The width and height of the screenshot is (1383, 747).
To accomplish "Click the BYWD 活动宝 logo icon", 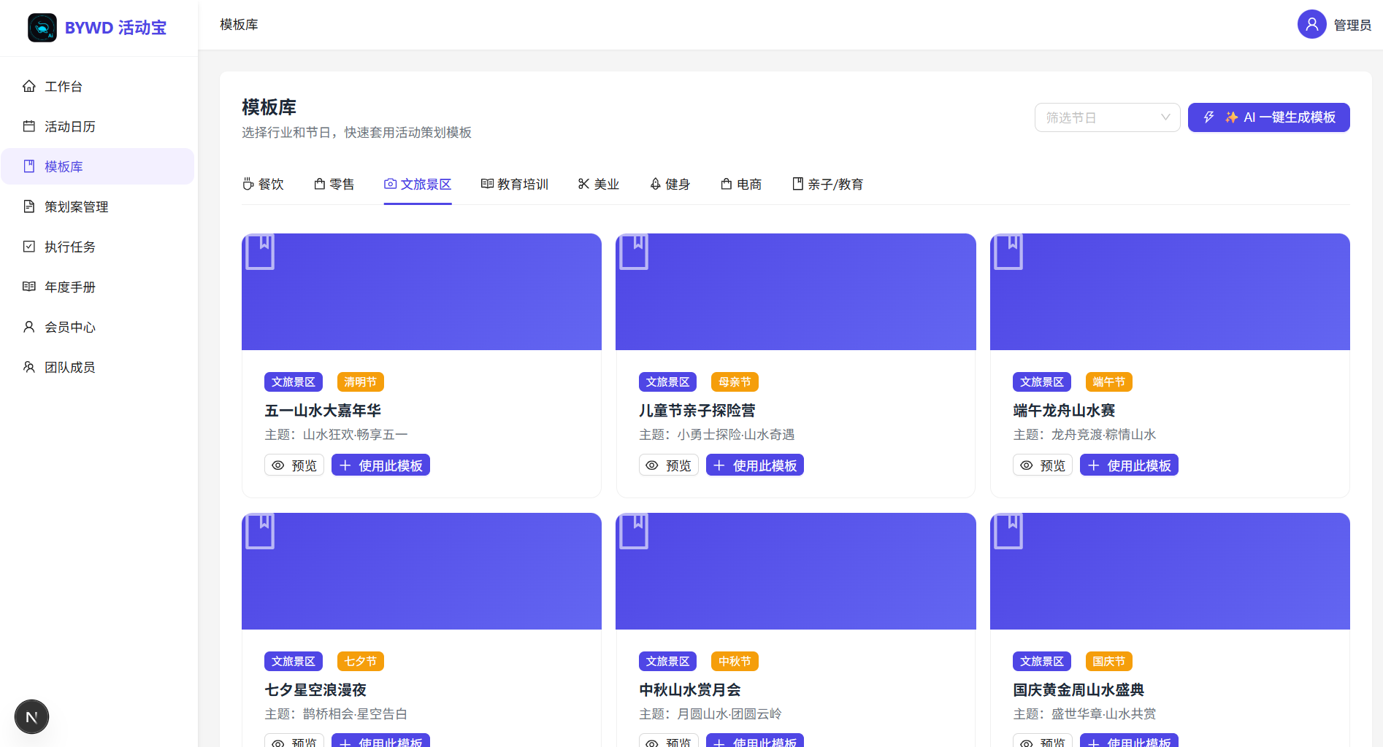I will [x=42, y=28].
